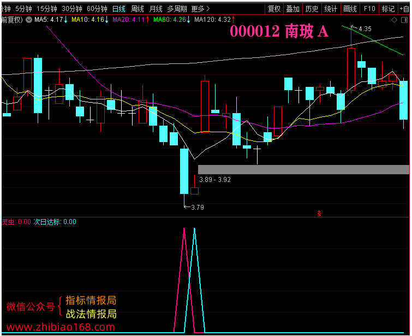Switch to the 5分钟 period tab
Image resolution: width=412 pixels, height=336 pixels.
click(23, 9)
